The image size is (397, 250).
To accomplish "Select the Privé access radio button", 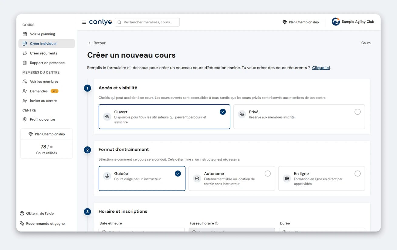I will tap(358, 112).
